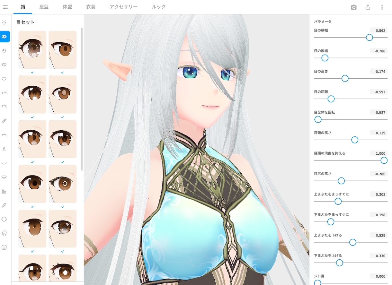Click the 目頭の湾曲を抑える value field 1.000
Screen dimensions: 392x285
[x=379, y=153]
